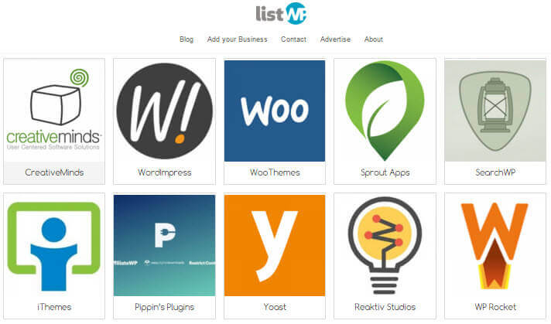Open the WP Rocket W logo
The image size is (551, 324).
[x=495, y=246]
